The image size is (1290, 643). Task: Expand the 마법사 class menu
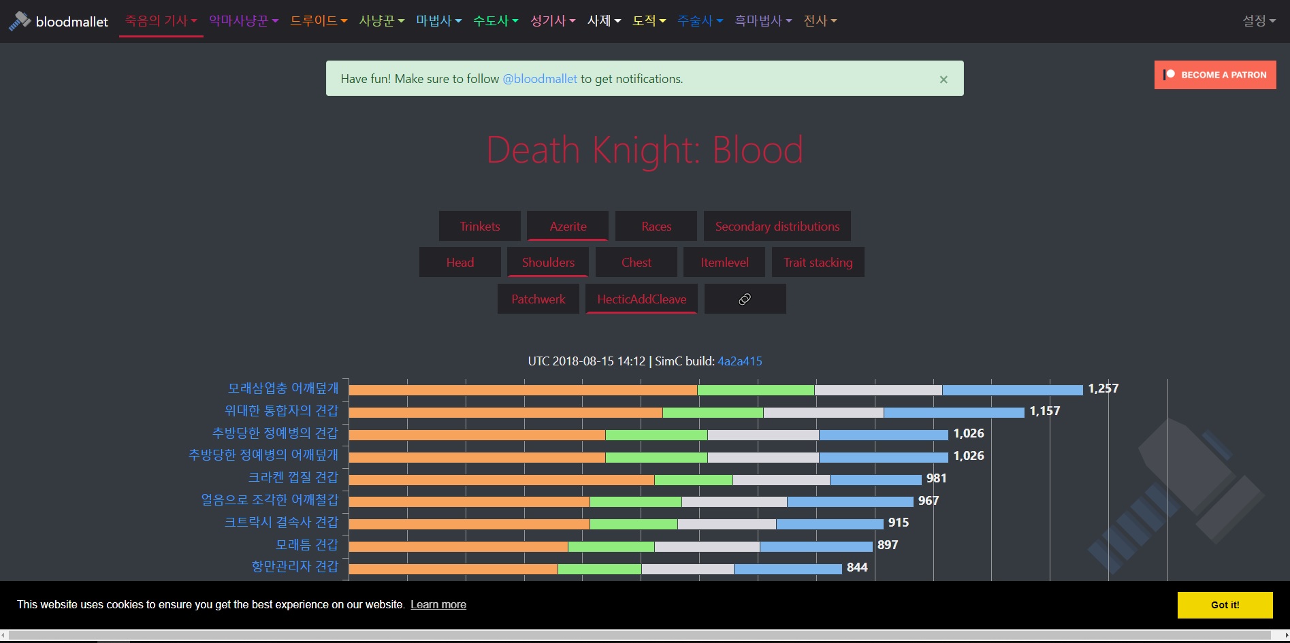438,21
